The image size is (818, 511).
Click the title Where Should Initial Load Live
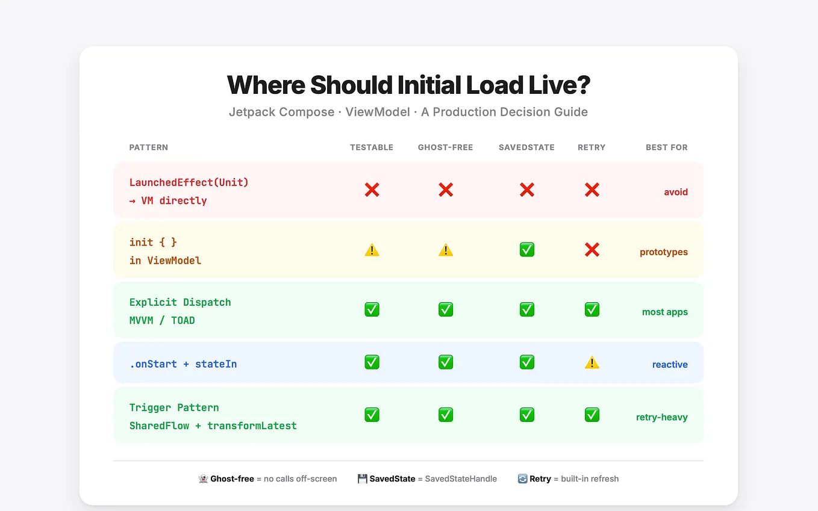(408, 85)
